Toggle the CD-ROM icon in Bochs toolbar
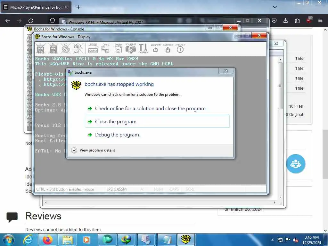328x246 pixels. pyautogui.click(x=66, y=48)
